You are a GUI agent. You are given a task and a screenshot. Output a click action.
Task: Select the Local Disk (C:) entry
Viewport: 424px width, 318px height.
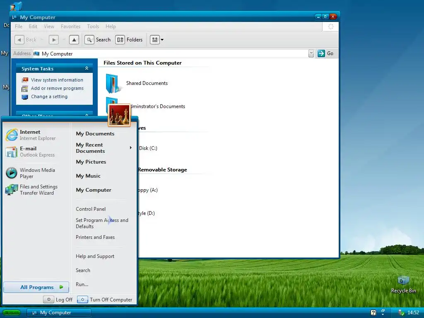(x=148, y=148)
